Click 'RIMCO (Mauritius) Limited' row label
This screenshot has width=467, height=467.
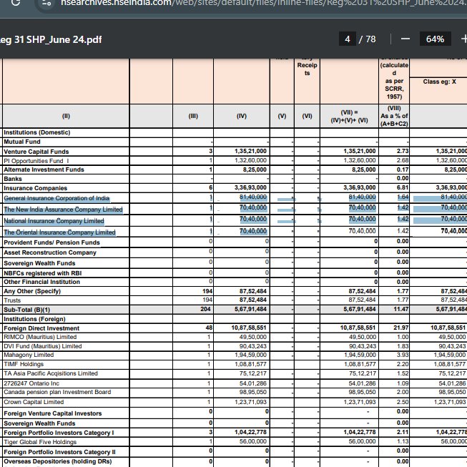pos(40,337)
